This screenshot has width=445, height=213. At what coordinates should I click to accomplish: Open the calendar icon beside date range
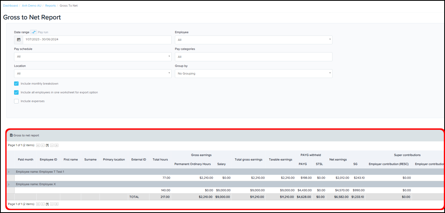click(x=19, y=40)
